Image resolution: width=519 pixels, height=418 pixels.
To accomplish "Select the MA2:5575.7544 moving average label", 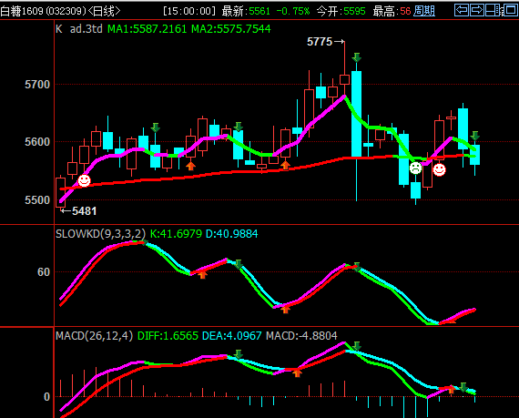I will point(231,29).
